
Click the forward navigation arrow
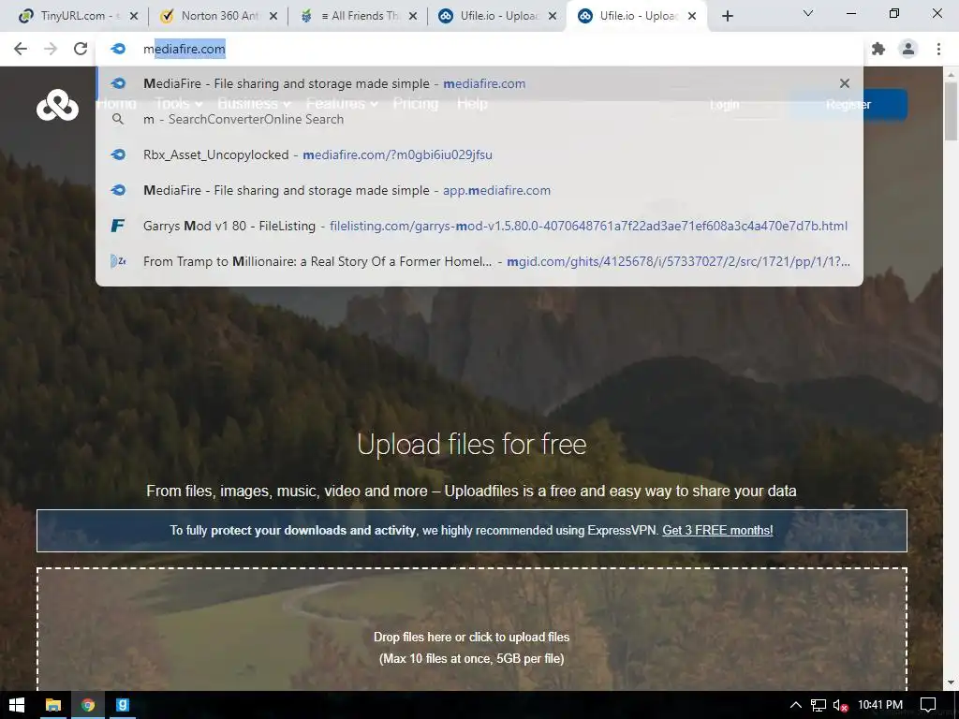coord(51,49)
